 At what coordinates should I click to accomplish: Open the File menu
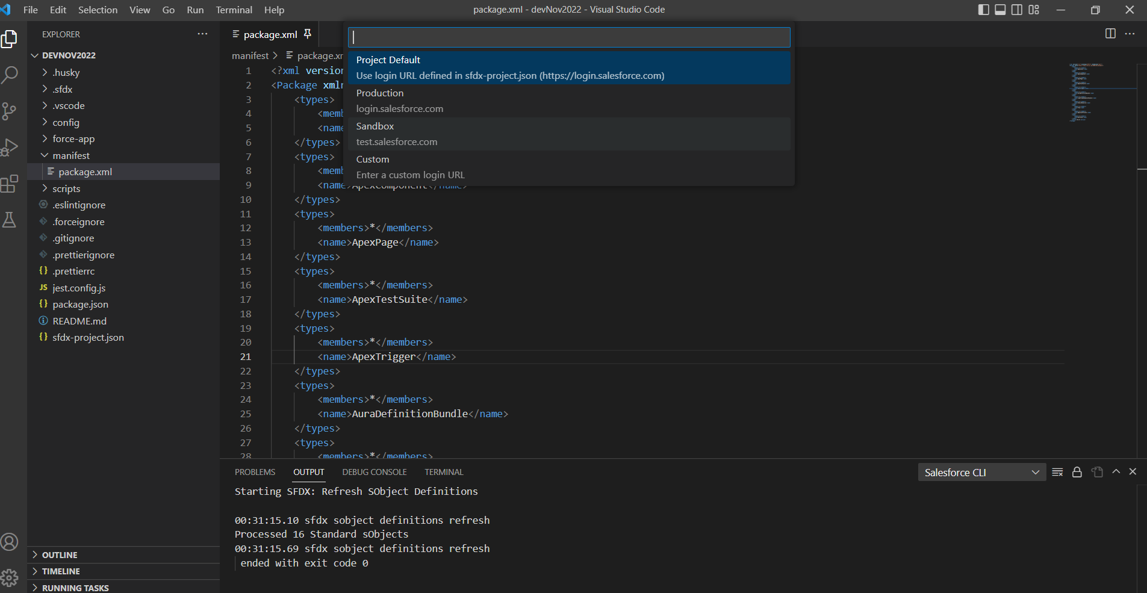click(30, 10)
